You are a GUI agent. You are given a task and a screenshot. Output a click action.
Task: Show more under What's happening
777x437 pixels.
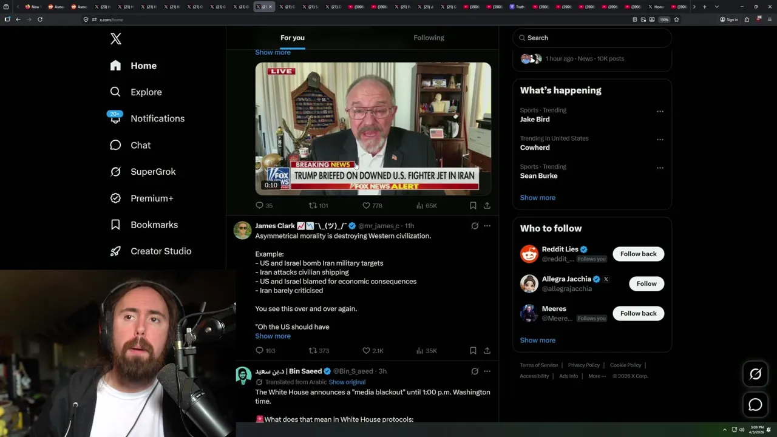pyautogui.click(x=537, y=198)
